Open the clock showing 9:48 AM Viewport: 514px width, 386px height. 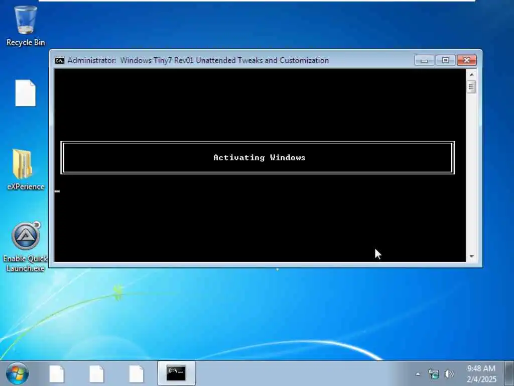[x=481, y=373]
